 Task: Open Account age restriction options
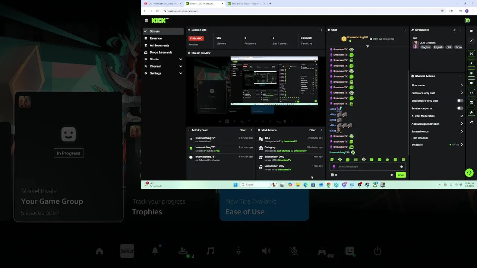coord(437,124)
